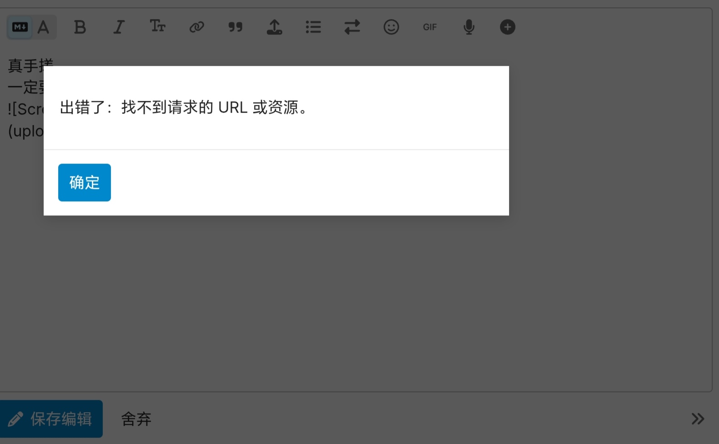Toggle bold formatting
This screenshot has height=444, width=719.
click(x=80, y=27)
